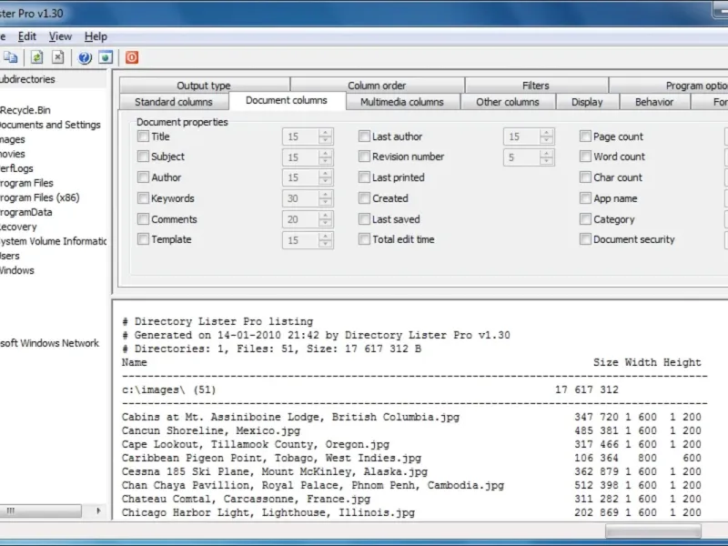Switch to the Column order tab
Image resolution: width=728 pixels, height=546 pixels.
377,86
